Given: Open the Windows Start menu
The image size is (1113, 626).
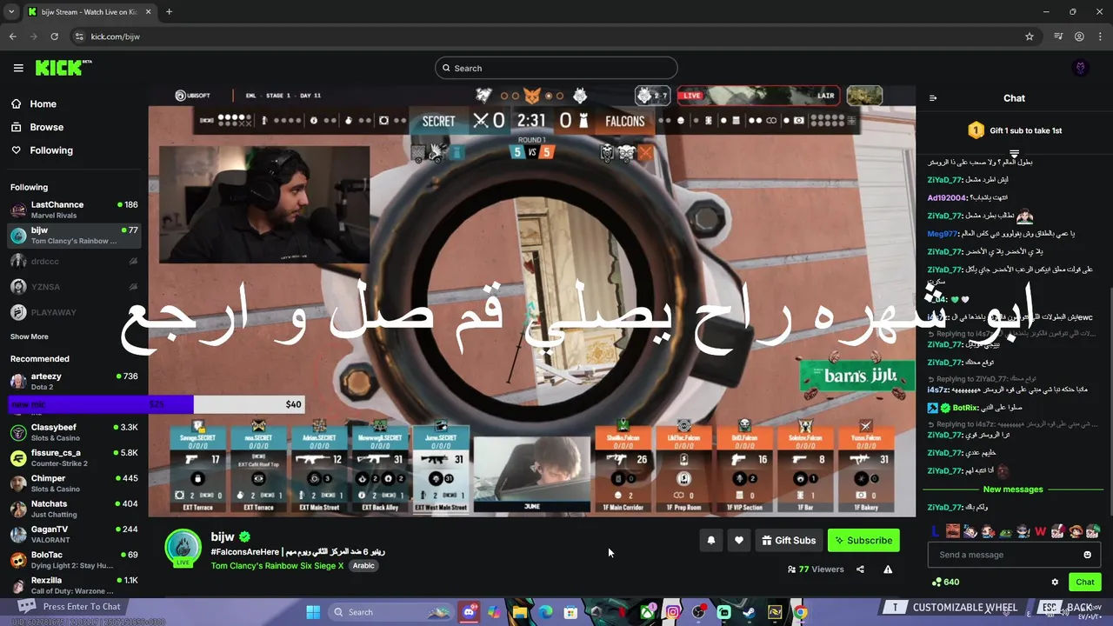Looking at the screenshot, I should click(x=313, y=612).
